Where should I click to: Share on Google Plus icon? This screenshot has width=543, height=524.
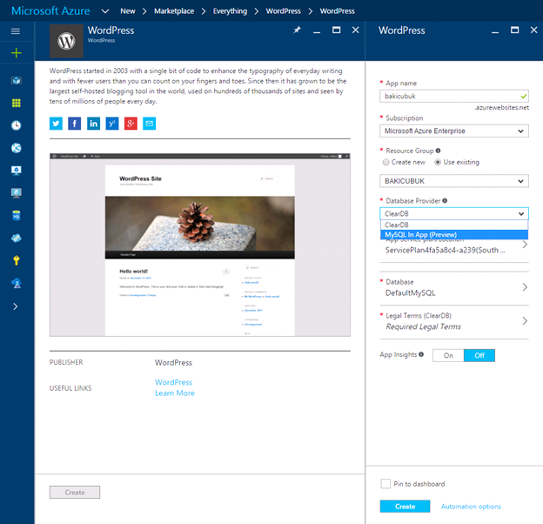[x=131, y=124]
